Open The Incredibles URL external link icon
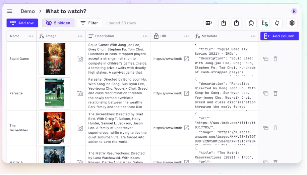Image resolution: width=307 pixels, height=175 pixels. click(187, 128)
